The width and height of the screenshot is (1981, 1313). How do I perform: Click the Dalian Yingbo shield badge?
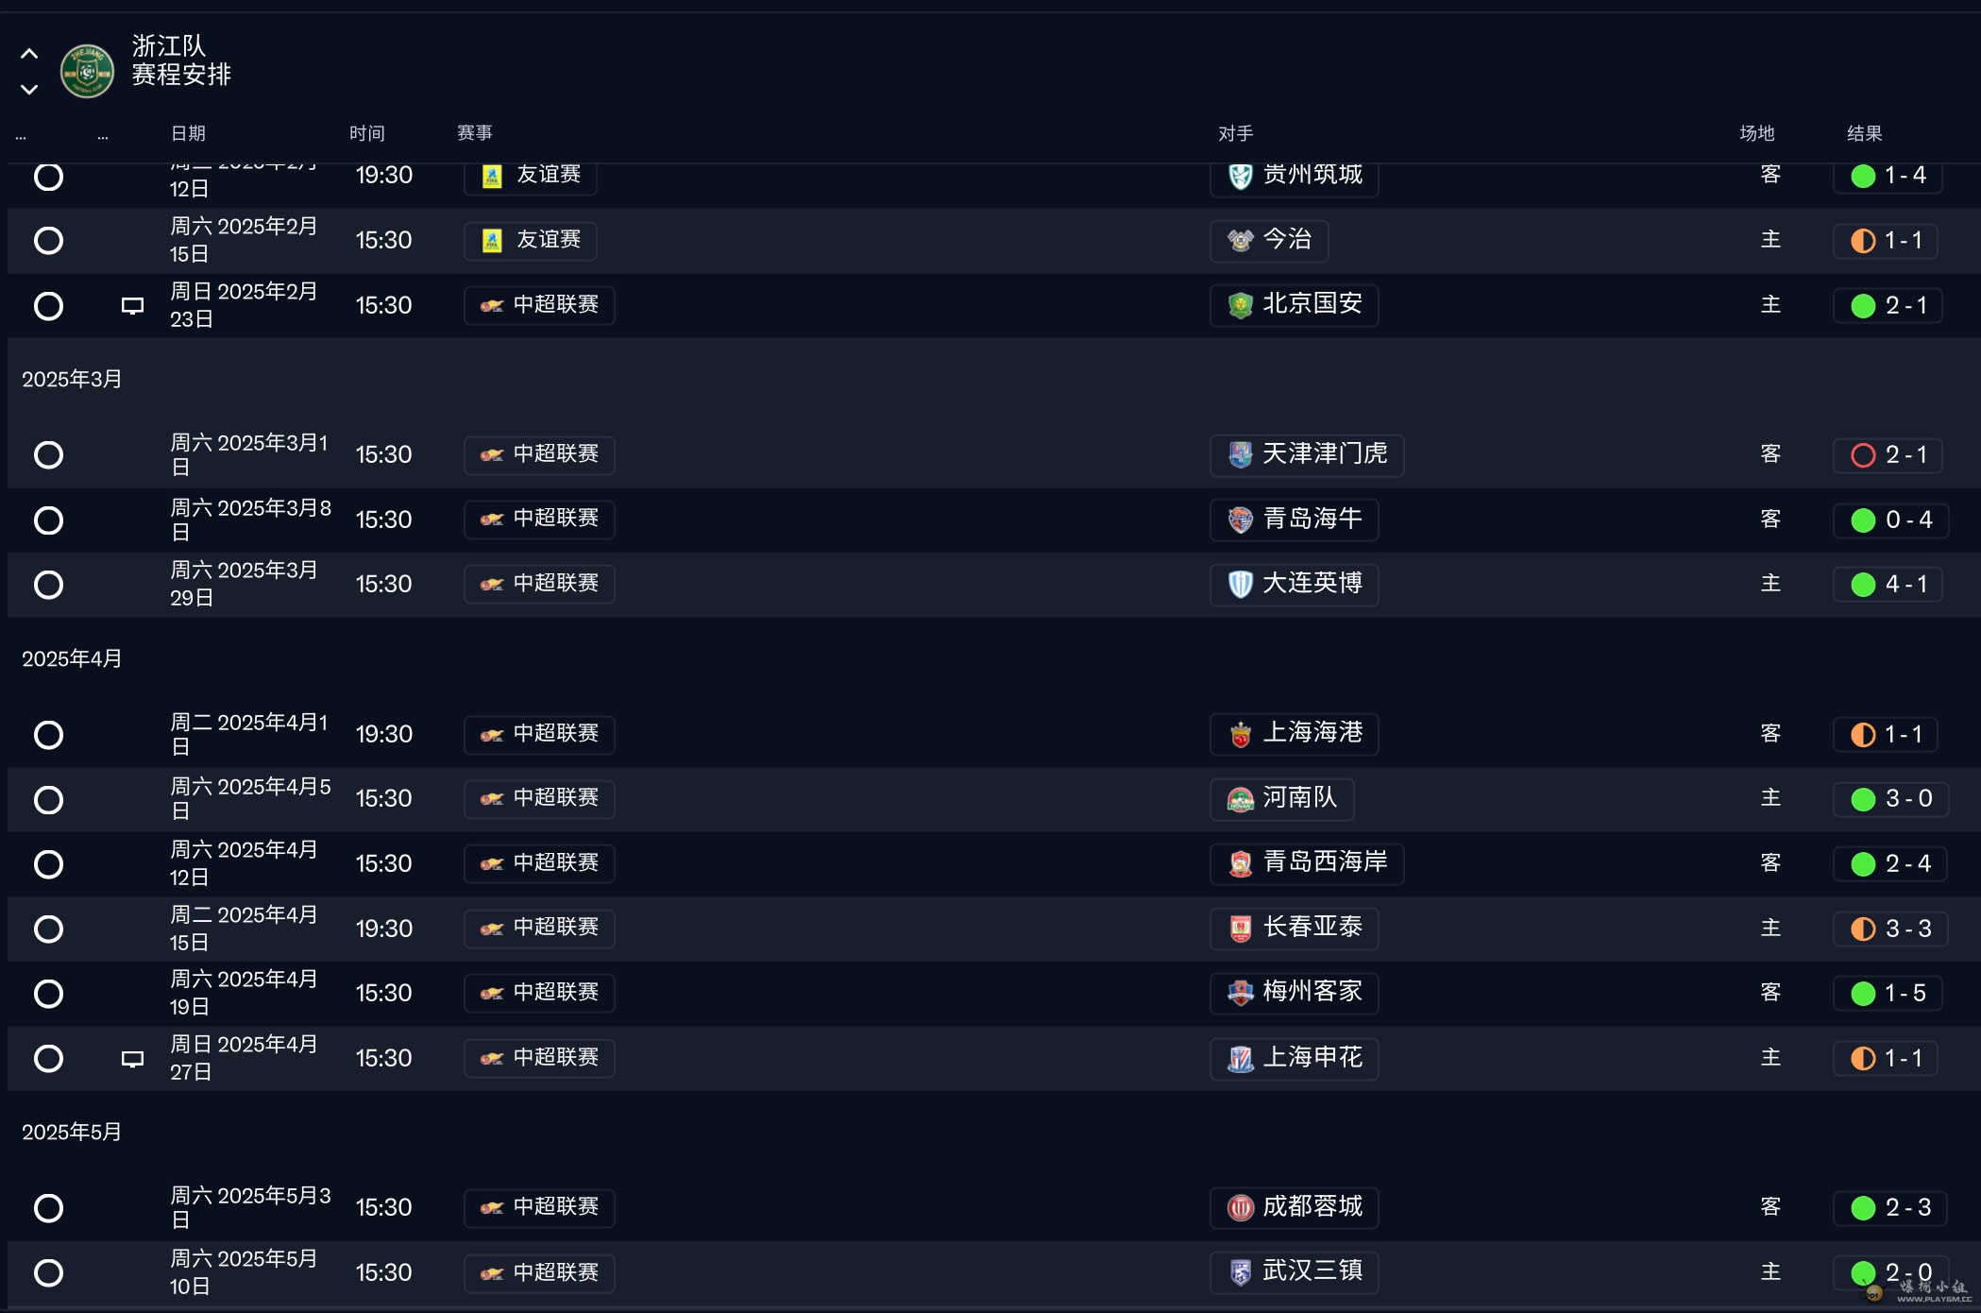pyautogui.click(x=1240, y=585)
